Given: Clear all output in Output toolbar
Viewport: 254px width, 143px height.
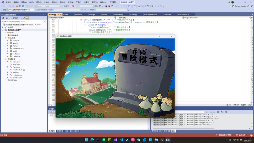Looking at the screenshot, I should click(x=218, y=112).
